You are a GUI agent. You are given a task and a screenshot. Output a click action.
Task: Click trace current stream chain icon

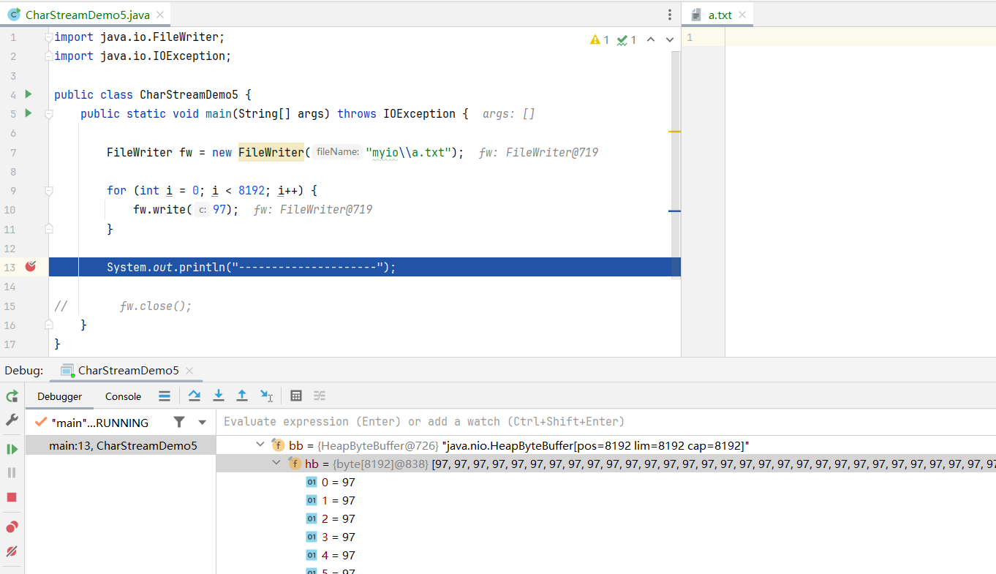tap(320, 396)
